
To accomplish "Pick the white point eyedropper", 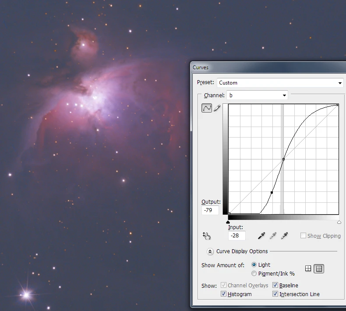I will 284,236.
